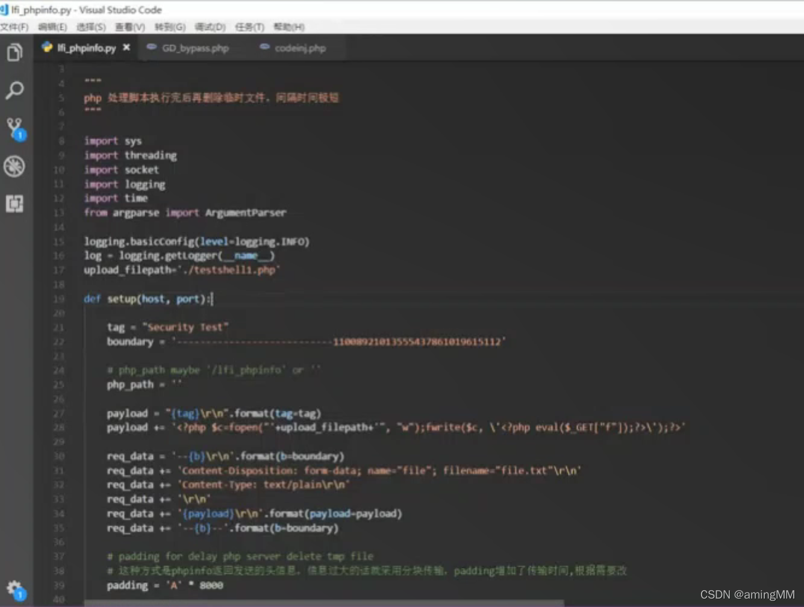Open the 调试(D) Debug menu
This screenshot has width=804, height=607.
210,27
